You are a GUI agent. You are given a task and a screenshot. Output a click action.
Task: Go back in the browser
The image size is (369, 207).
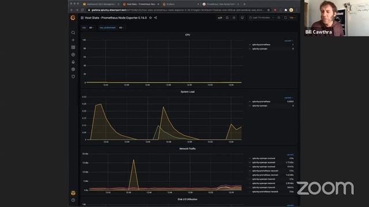click(71, 10)
